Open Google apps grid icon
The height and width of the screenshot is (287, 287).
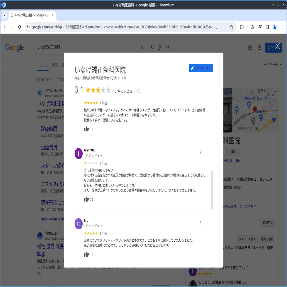click(x=259, y=48)
